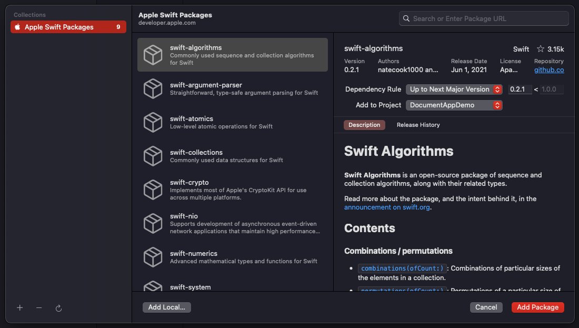Switch to the Description tab
The image size is (579, 328).
364,125
